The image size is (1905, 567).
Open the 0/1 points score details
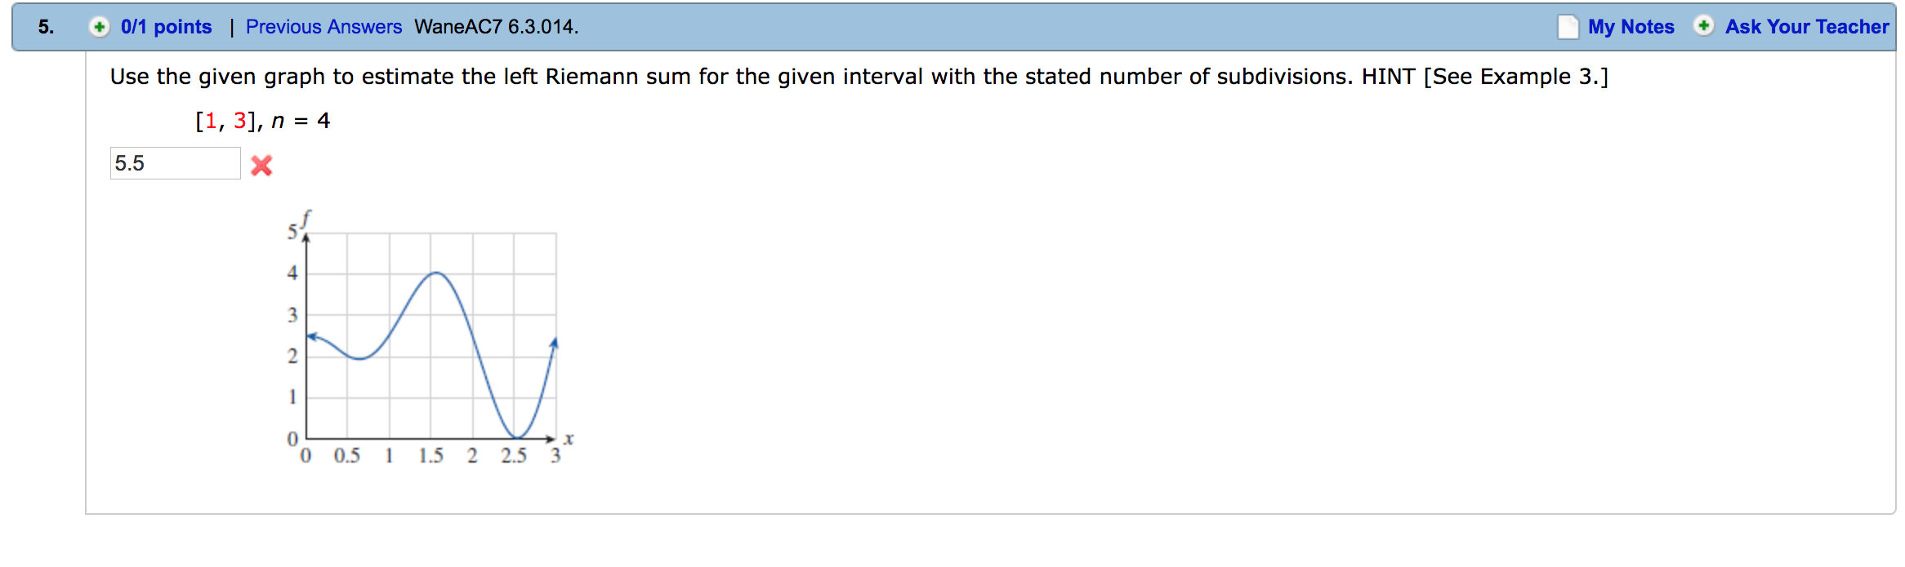(166, 27)
